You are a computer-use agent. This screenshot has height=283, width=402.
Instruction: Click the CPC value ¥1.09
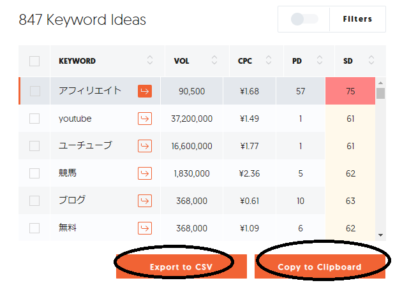[249, 228]
